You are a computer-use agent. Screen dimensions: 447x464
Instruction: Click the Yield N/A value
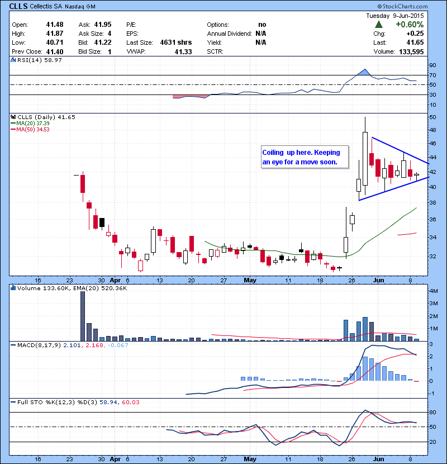(x=260, y=42)
